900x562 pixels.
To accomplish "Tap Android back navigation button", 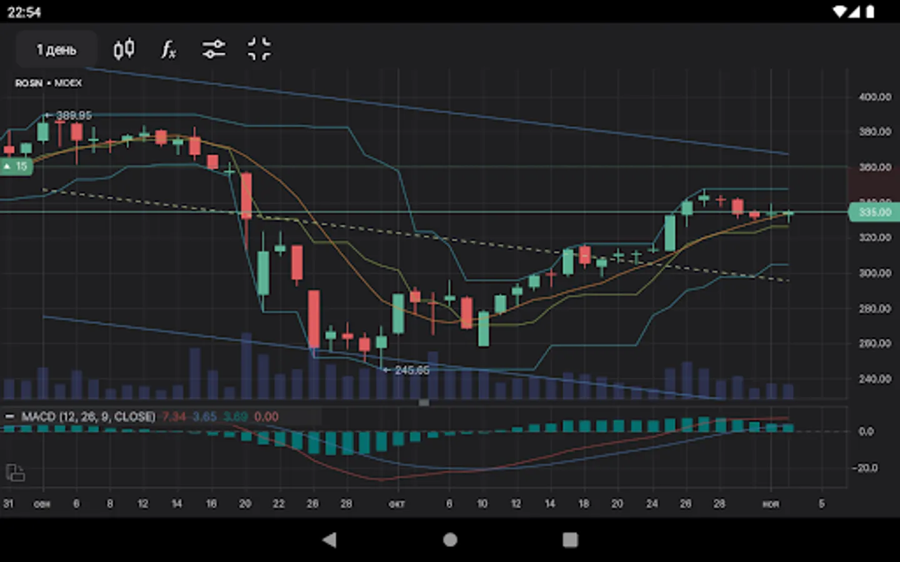I will pos(329,540).
